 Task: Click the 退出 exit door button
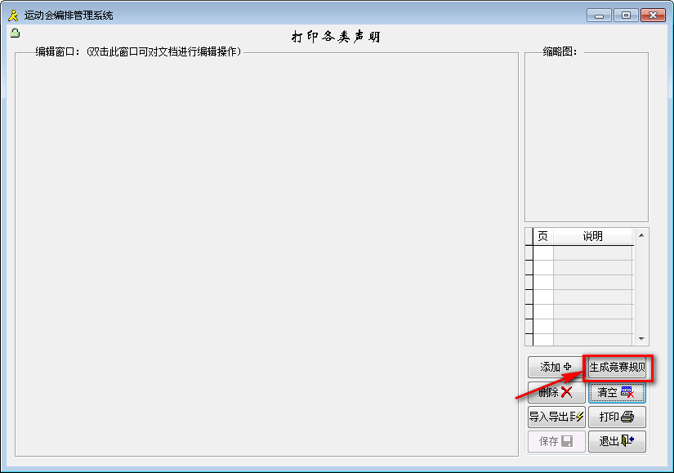click(x=617, y=441)
